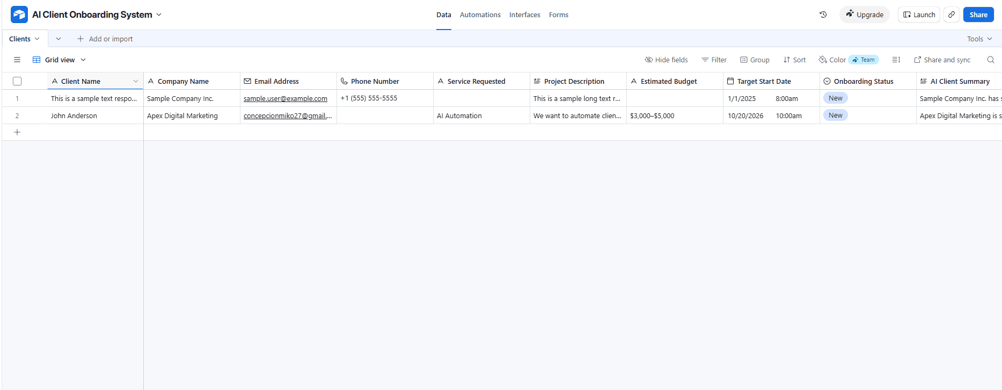
Task: Open Share and sync options
Action: (942, 60)
